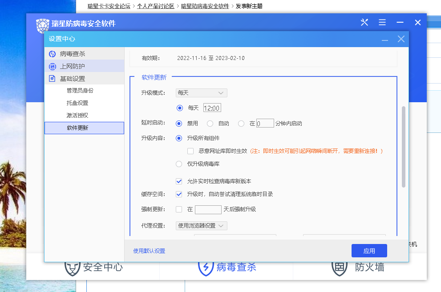
Task: Choose 仅升级病毒库 radio option
Action: click(179, 164)
